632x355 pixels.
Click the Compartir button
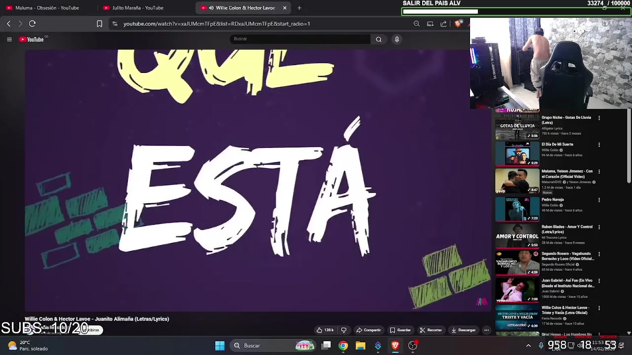coord(368,330)
